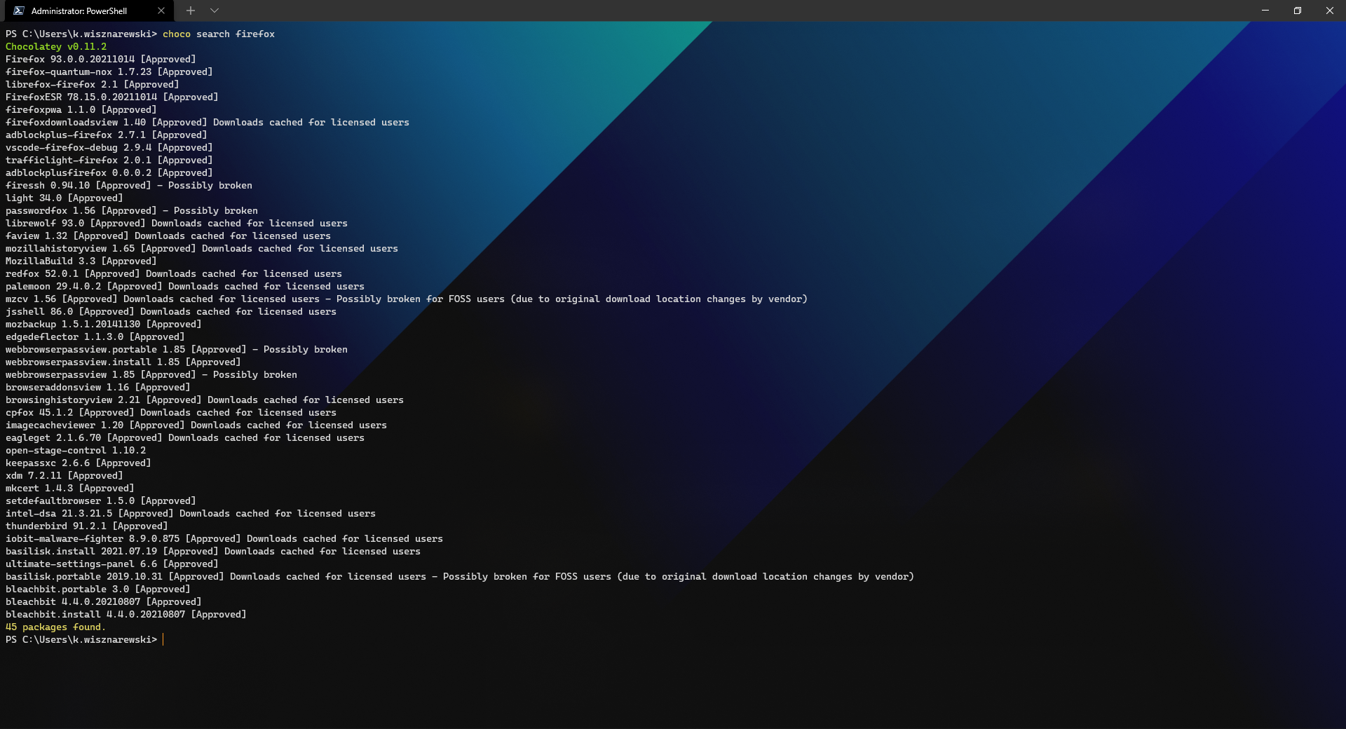Click the 'setdefaultbrowser 1.5.0' line
The image size is (1346, 729).
[101, 500]
